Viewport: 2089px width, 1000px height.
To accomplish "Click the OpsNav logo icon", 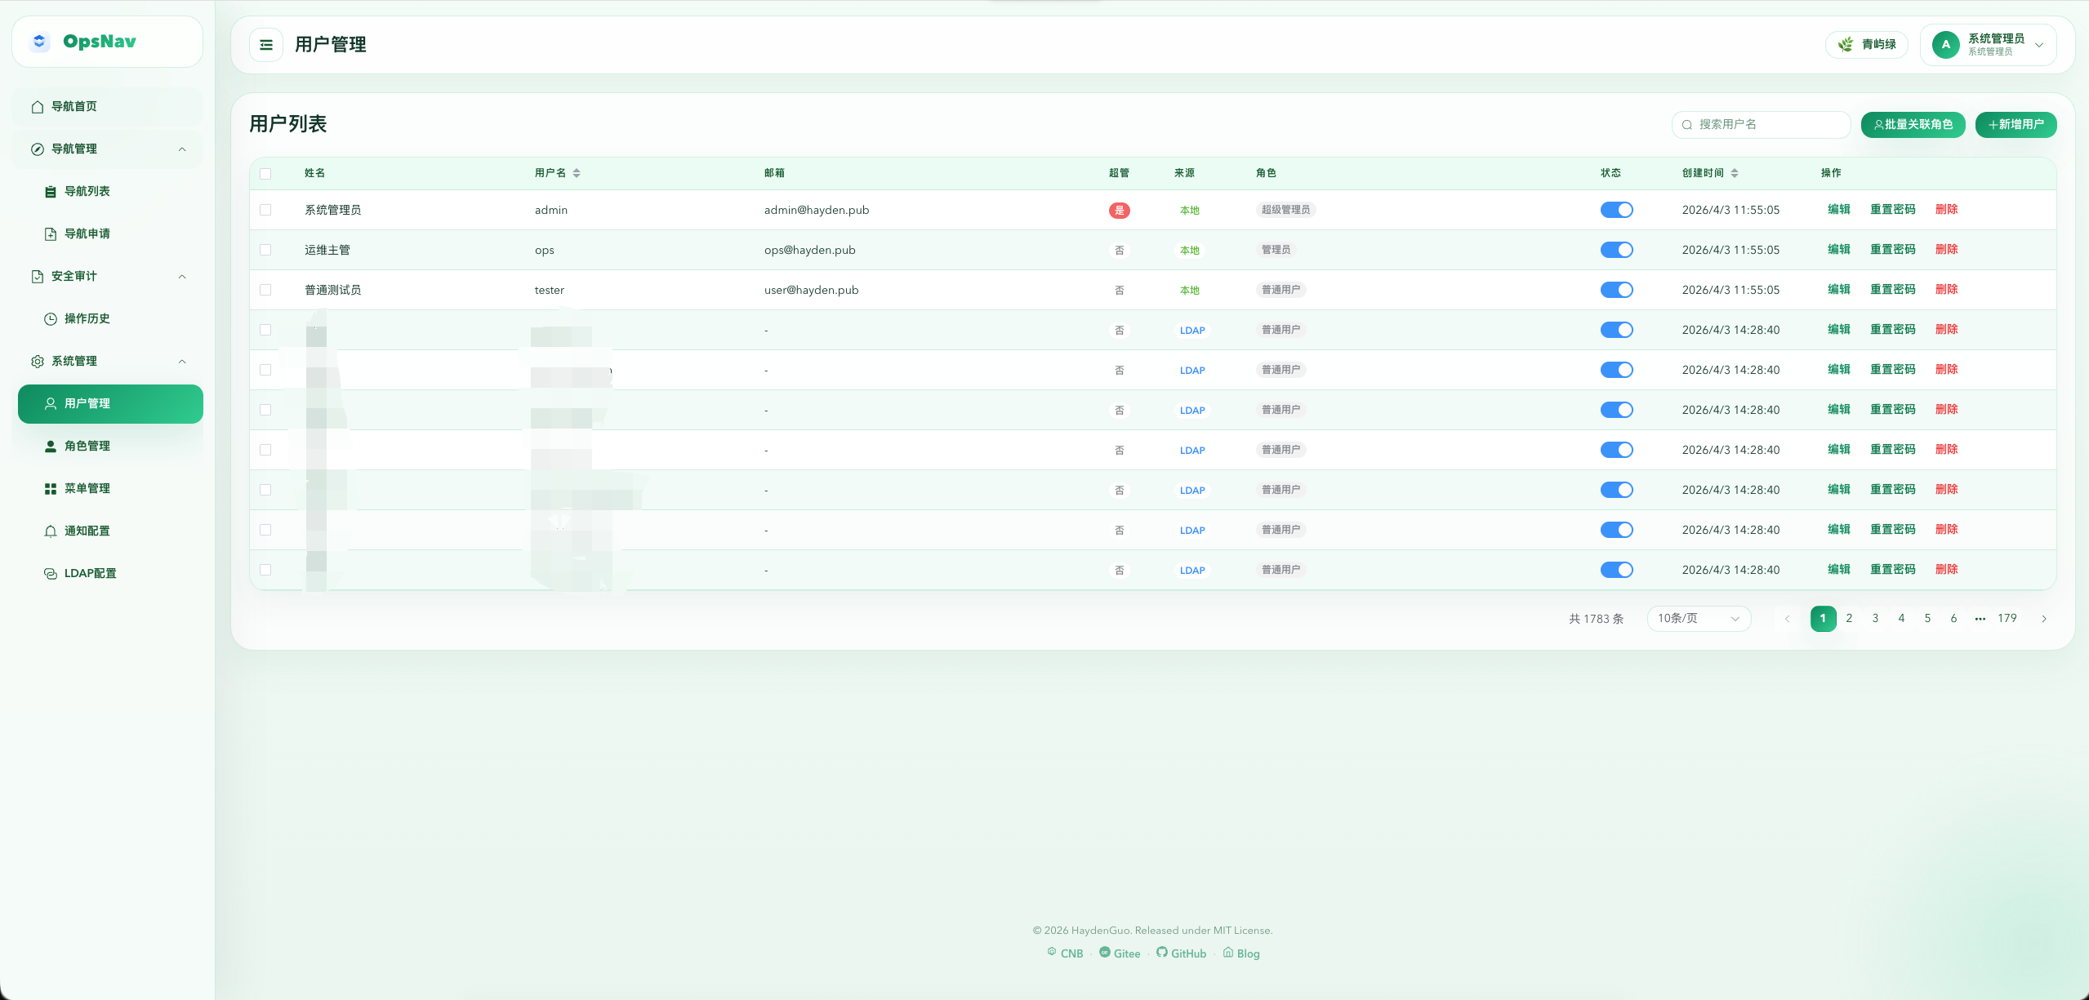I will [39, 42].
